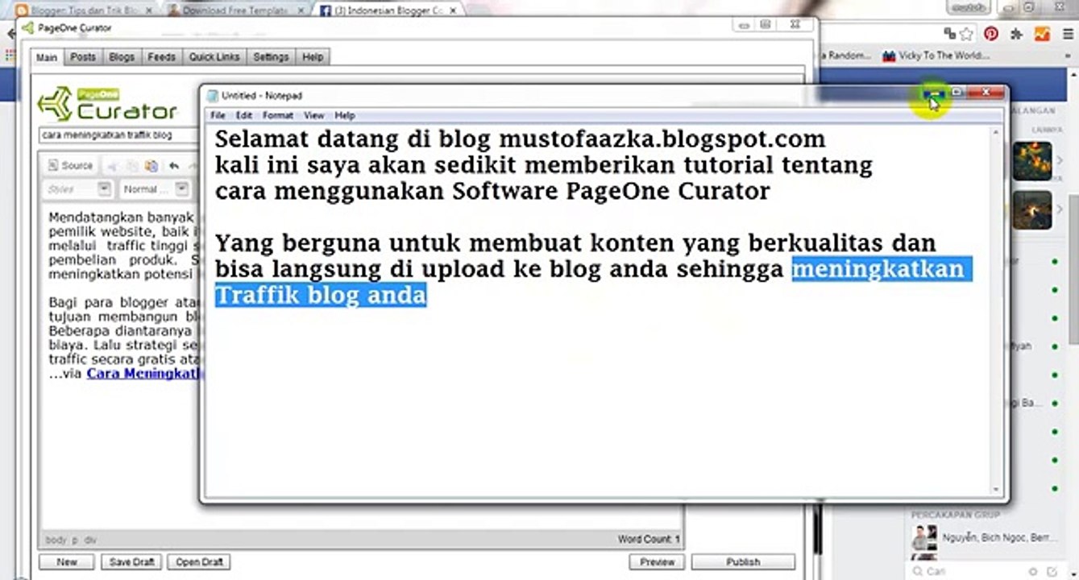This screenshot has width=1079, height=580.
Task: Click the next arrow beside the first game thumbnail
Action: click(1060, 161)
